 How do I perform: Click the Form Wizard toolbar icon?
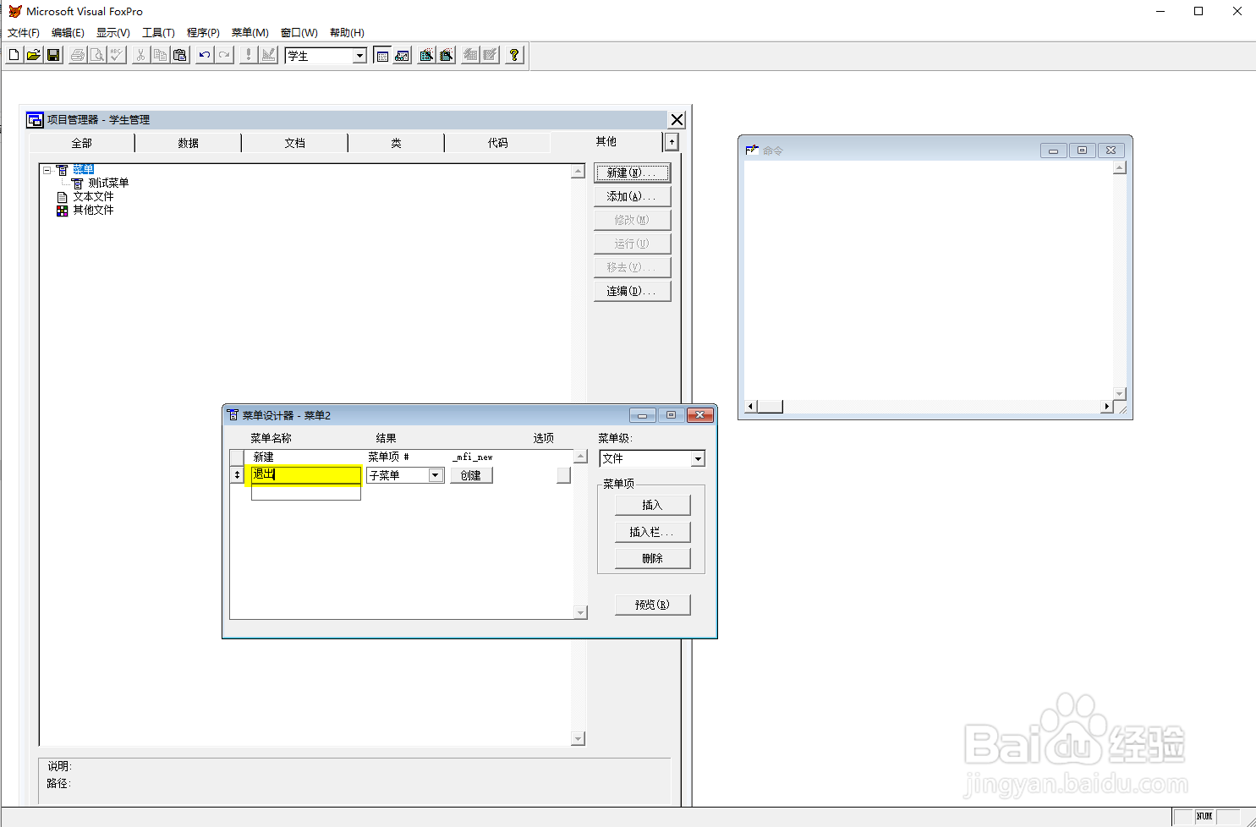click(427, 55)
